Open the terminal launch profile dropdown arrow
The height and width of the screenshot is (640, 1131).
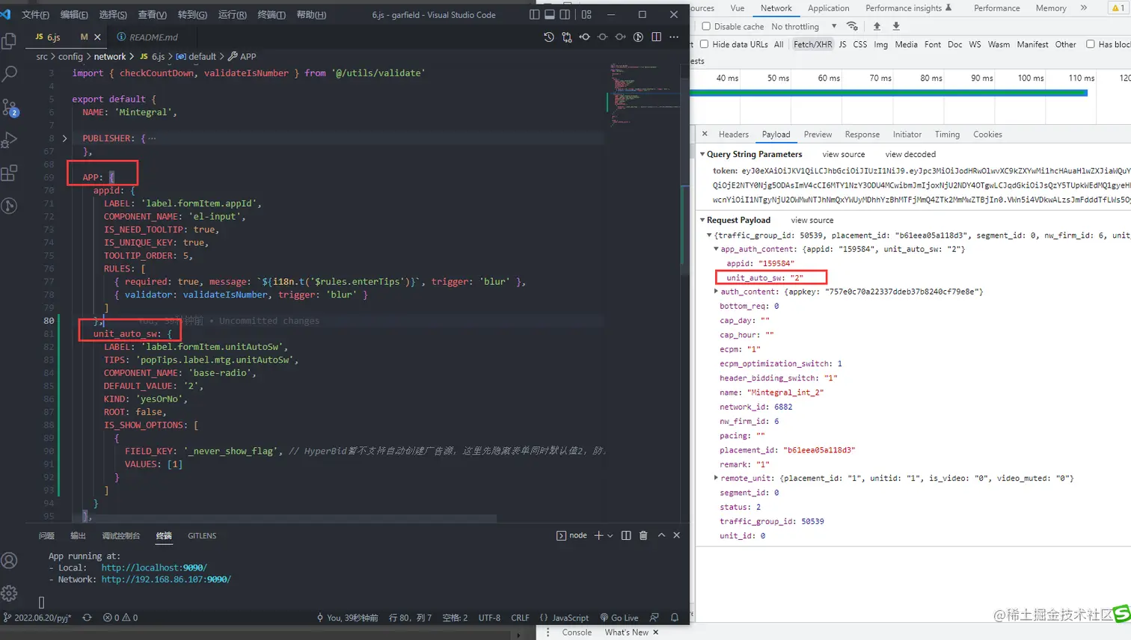click(x=610, y=535)
